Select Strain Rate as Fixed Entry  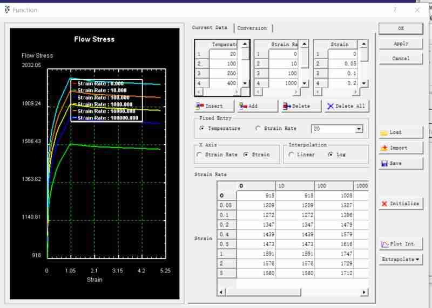tap(258, 129)
